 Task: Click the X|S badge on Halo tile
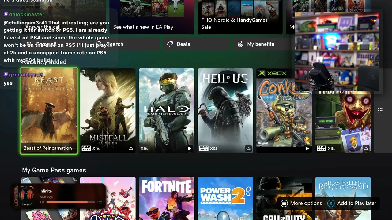144,148
